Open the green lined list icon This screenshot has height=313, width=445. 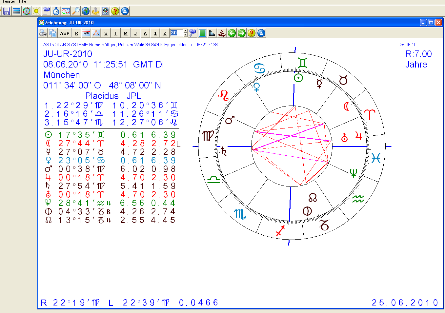(202, 33)
